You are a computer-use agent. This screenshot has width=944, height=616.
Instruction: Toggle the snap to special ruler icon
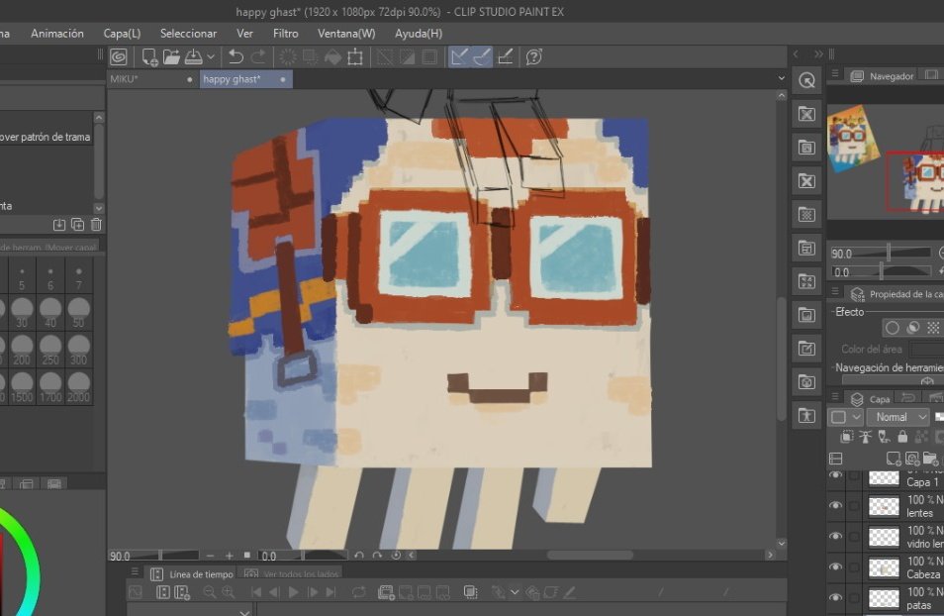[482, 57]
